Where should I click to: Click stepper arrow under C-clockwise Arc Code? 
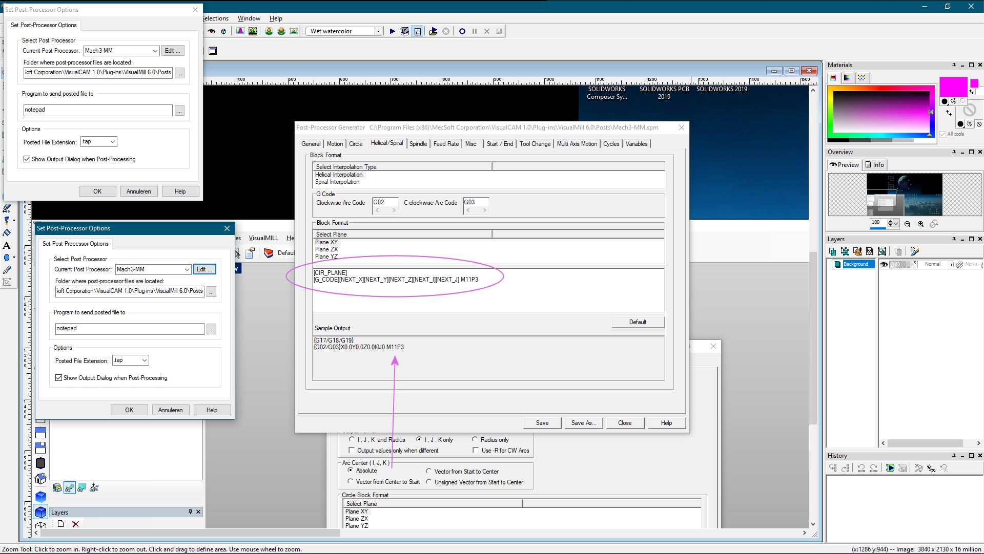click(x=484, y=210)
